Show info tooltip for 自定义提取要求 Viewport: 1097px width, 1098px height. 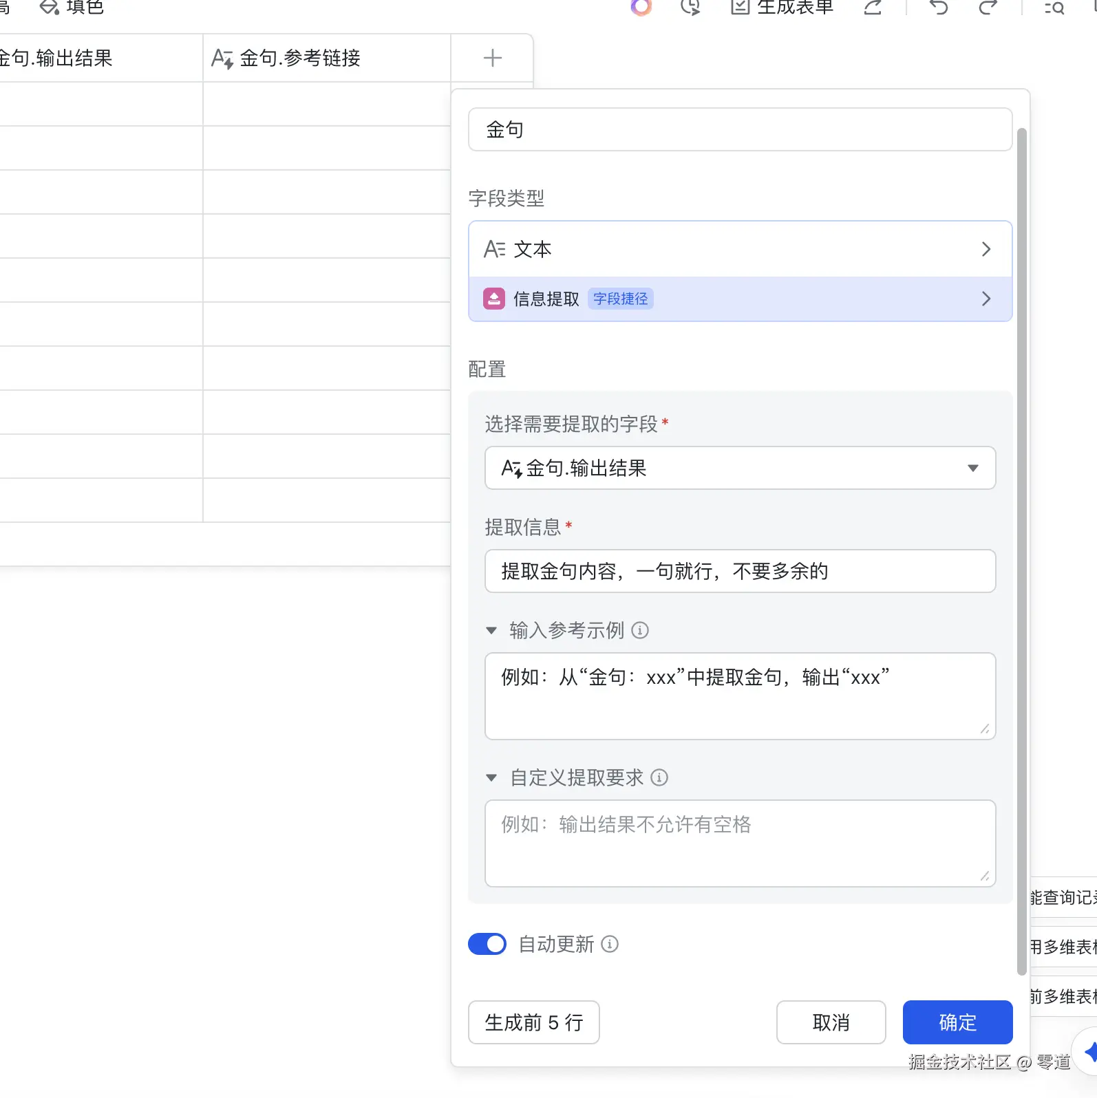(659, 777)
